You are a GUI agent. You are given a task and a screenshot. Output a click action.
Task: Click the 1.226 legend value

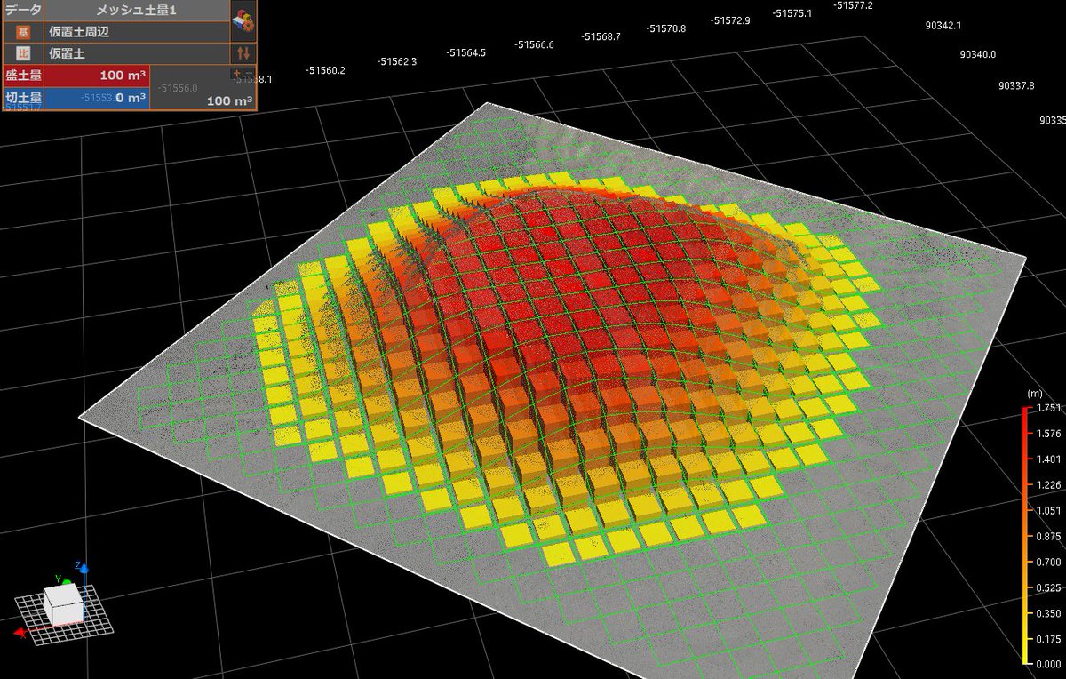click(1049, 485)
